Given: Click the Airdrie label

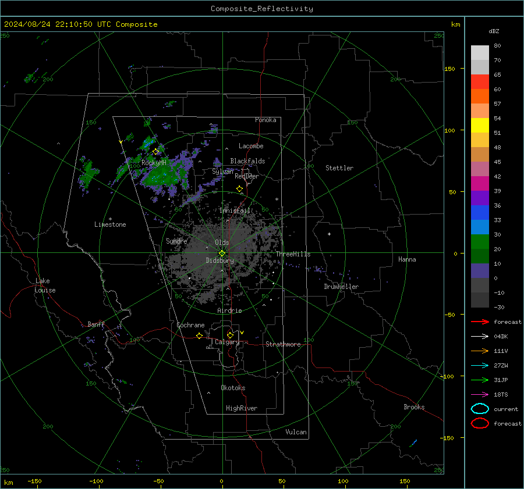Looking at the screenshot, I should pyautogui.click(x=229, y=310).
